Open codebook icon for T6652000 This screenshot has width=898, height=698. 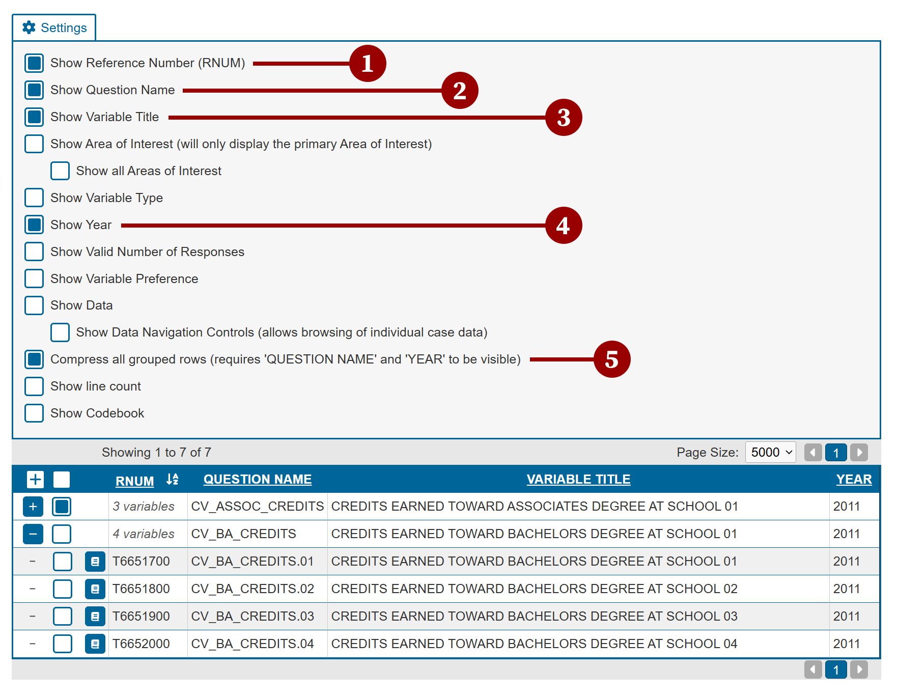pos(95,644)
